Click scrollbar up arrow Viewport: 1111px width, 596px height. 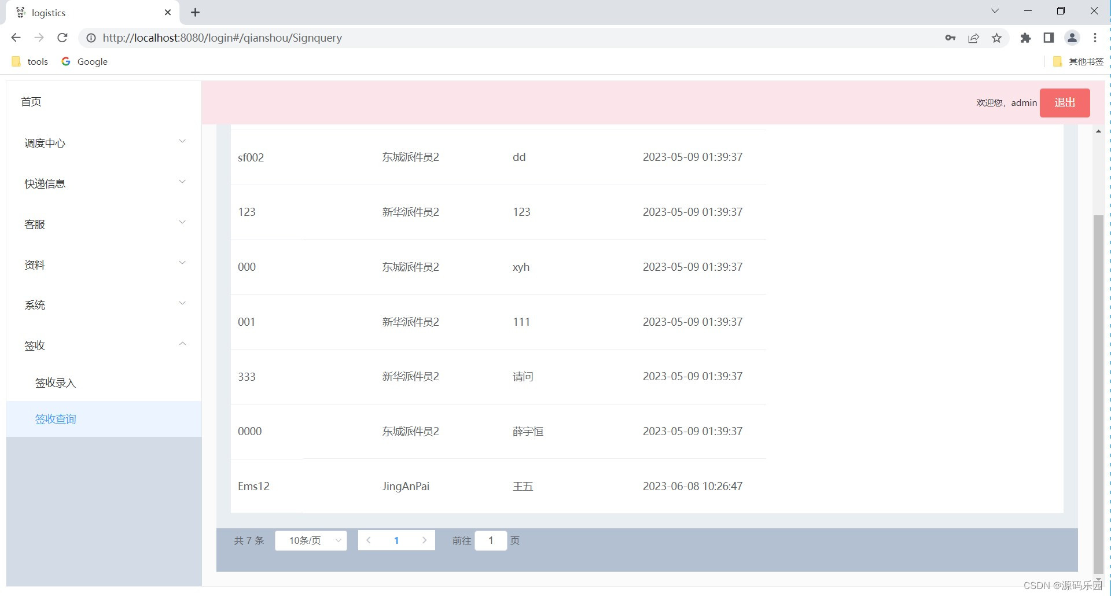click(1098, 131)
